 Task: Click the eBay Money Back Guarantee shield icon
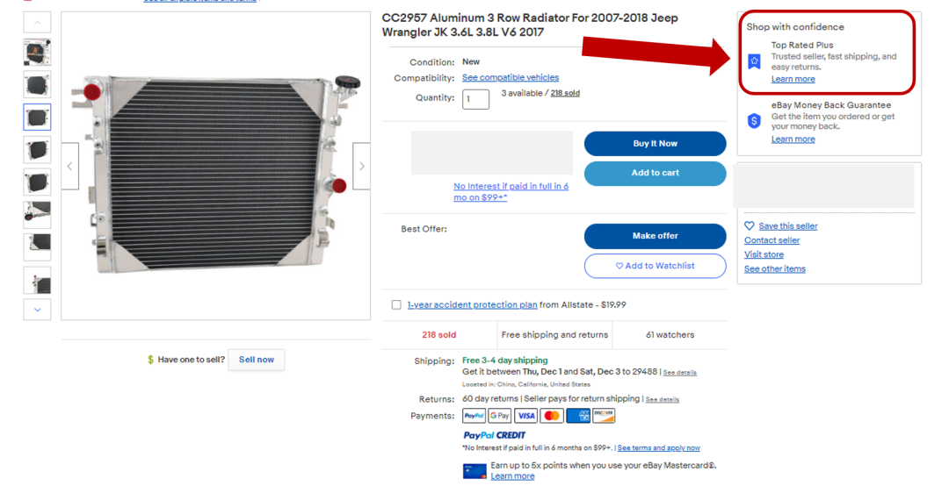coord(754,121)
